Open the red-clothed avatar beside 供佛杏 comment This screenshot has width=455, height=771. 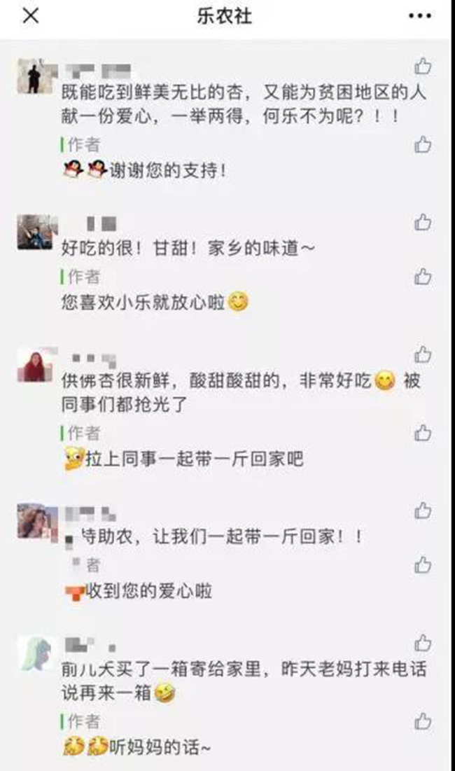click(35, 364)
